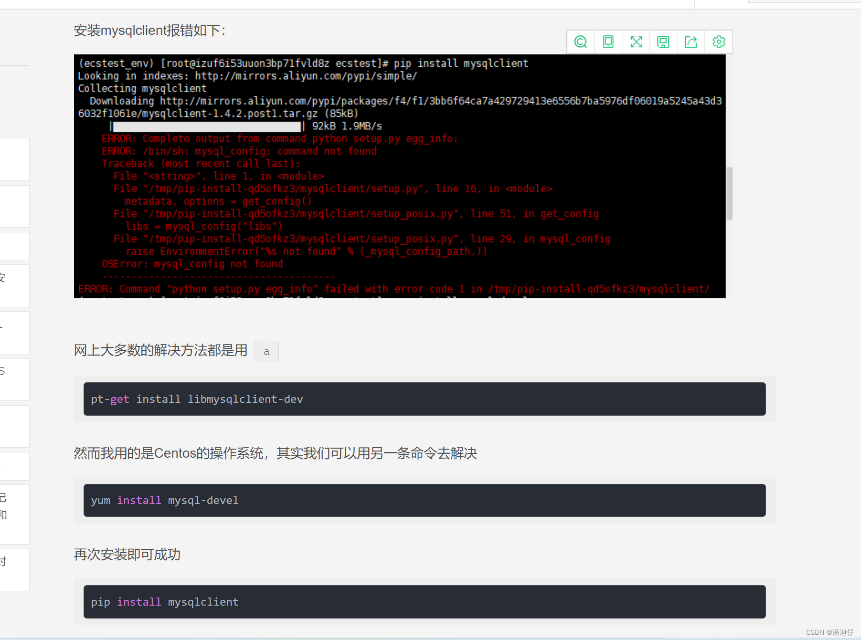Switch screenshot to mobile preview mode
Viewport: 861px width, 640px height.
click(x=607, y=42)
